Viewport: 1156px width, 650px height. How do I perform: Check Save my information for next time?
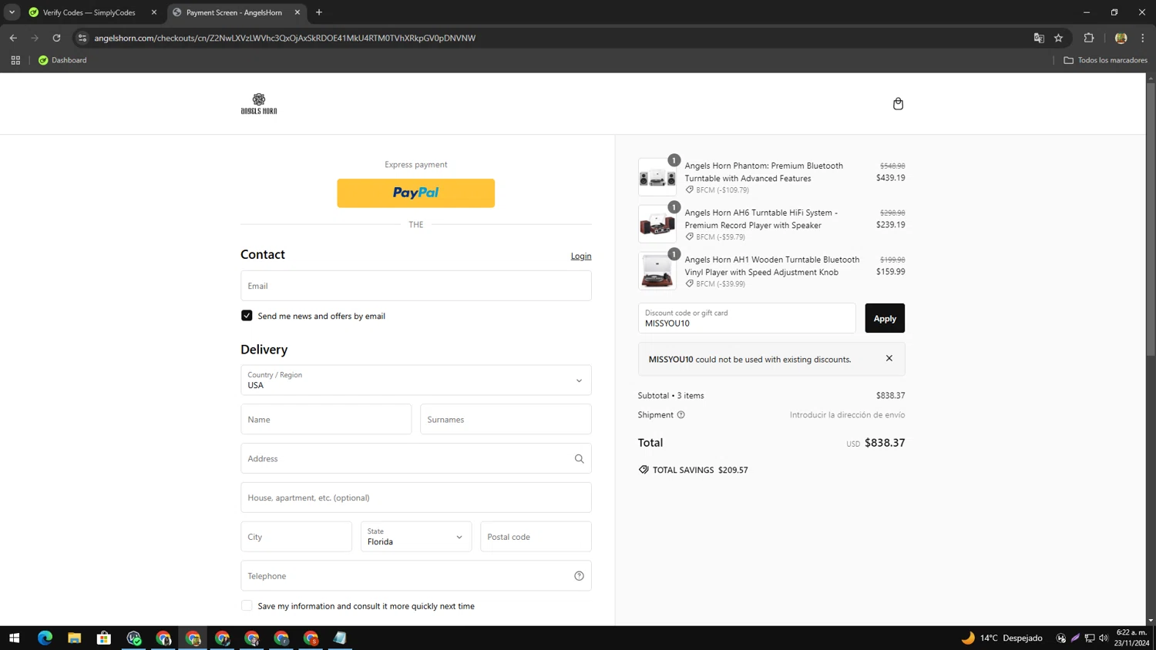click(247, 606)
